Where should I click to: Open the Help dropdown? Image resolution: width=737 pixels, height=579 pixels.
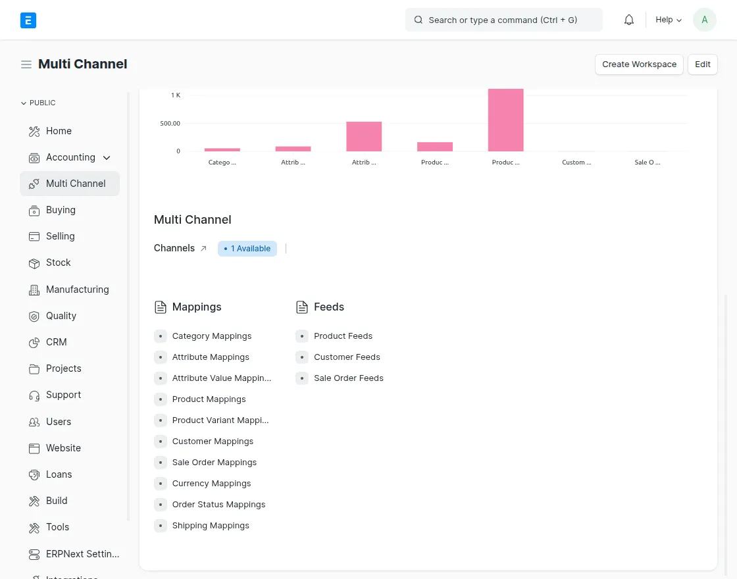tap(667, 20)
